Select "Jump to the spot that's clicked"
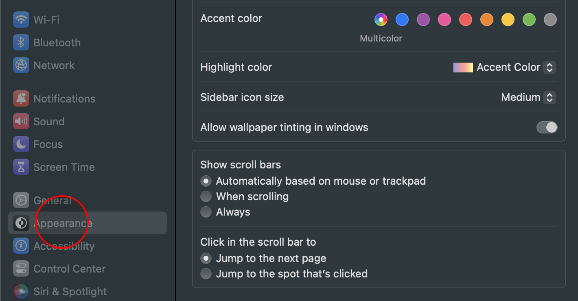 (206, 274)
